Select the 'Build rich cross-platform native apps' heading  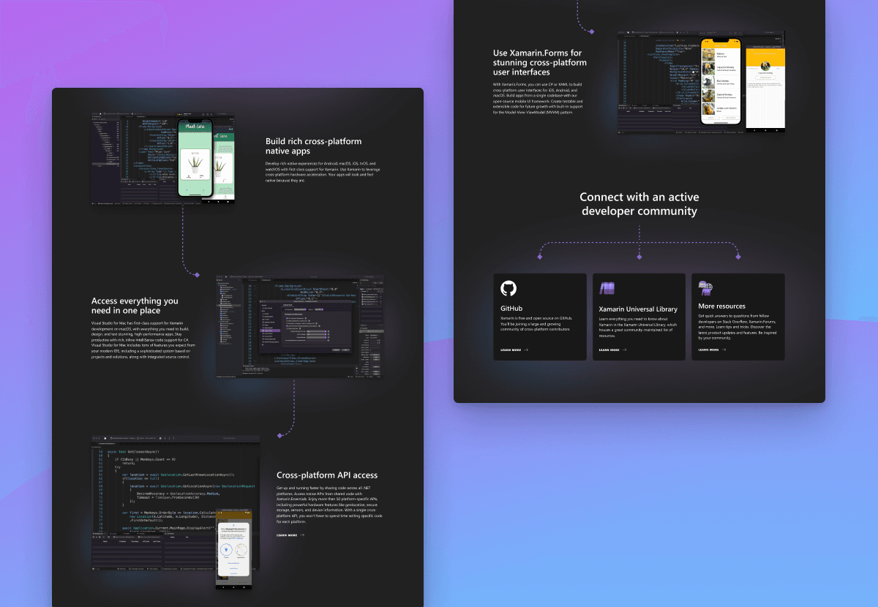[313, 146]
